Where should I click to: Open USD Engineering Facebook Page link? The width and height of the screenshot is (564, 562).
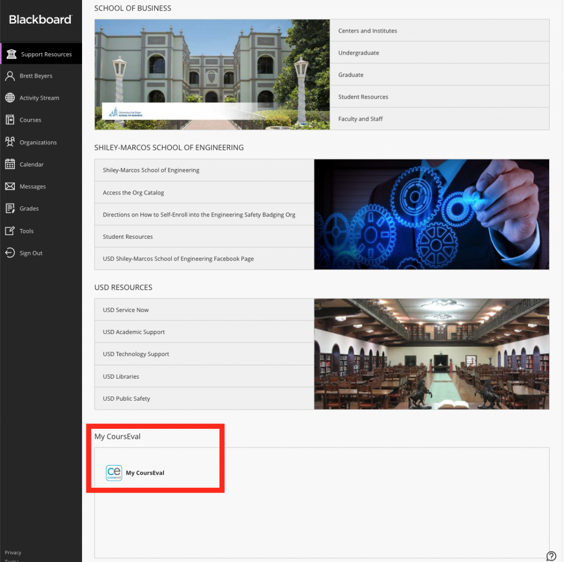coord(204,259)
